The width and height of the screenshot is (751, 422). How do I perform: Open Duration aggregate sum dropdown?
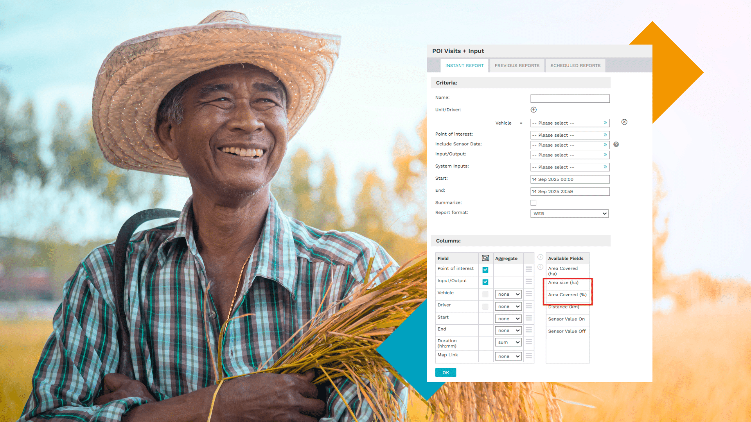(x=508, y=343)
